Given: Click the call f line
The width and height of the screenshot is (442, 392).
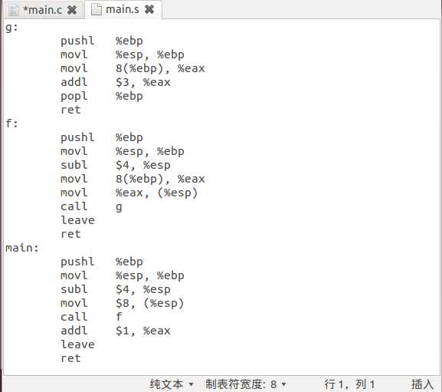Looking at the screenshot, I should [92, 317].
